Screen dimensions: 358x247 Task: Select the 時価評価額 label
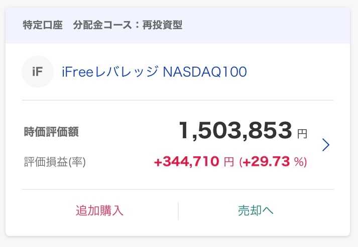click(x=51, y=132)
